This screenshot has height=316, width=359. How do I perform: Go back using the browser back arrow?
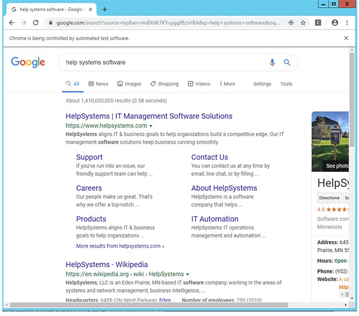pyautogui.click(x=12, y=23)
